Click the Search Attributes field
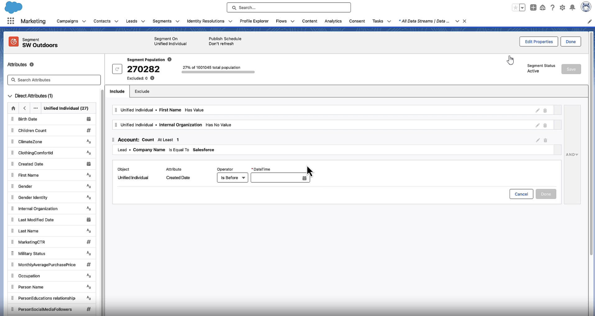This screenshot has height=316, width=595. tap(54, 80)
